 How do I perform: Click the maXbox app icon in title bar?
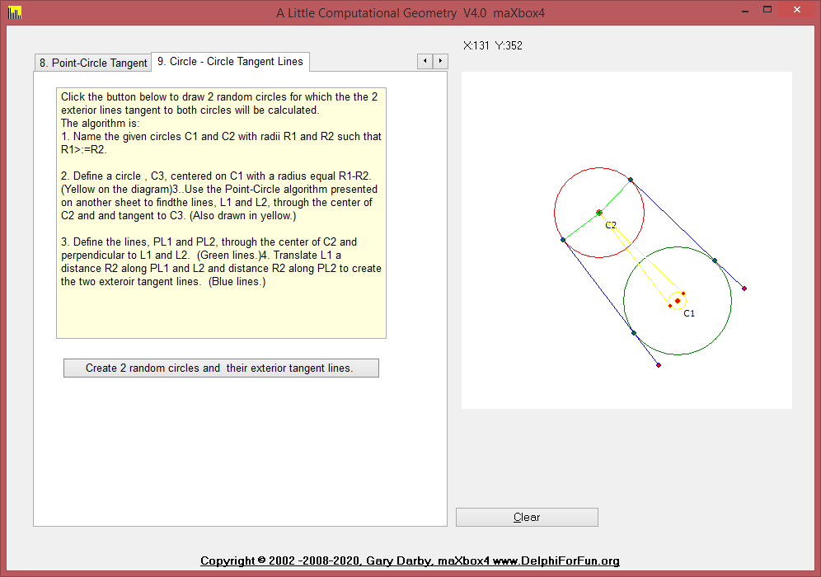click(14, 12)
